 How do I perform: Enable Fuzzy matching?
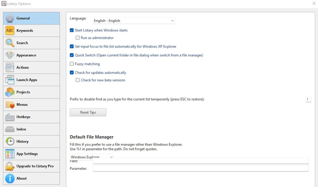tap(72, 64)
